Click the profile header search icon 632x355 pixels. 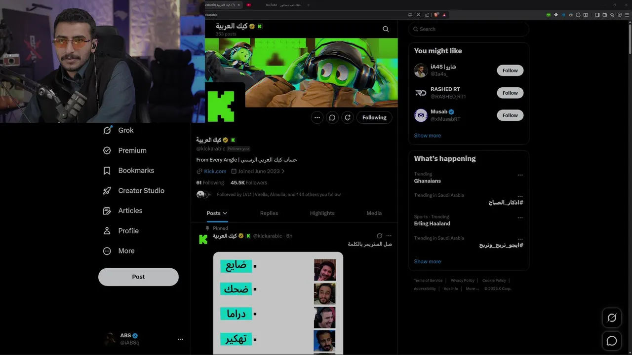pyautogui.click(x=386, y=29)
